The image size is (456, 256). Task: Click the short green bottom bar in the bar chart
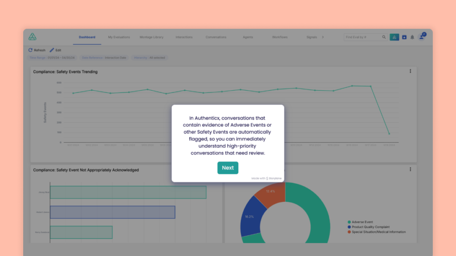[x=81, y=232]
